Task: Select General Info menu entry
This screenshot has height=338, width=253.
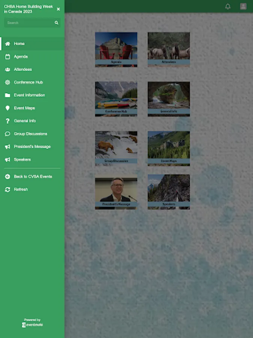Action: [32, 121]
